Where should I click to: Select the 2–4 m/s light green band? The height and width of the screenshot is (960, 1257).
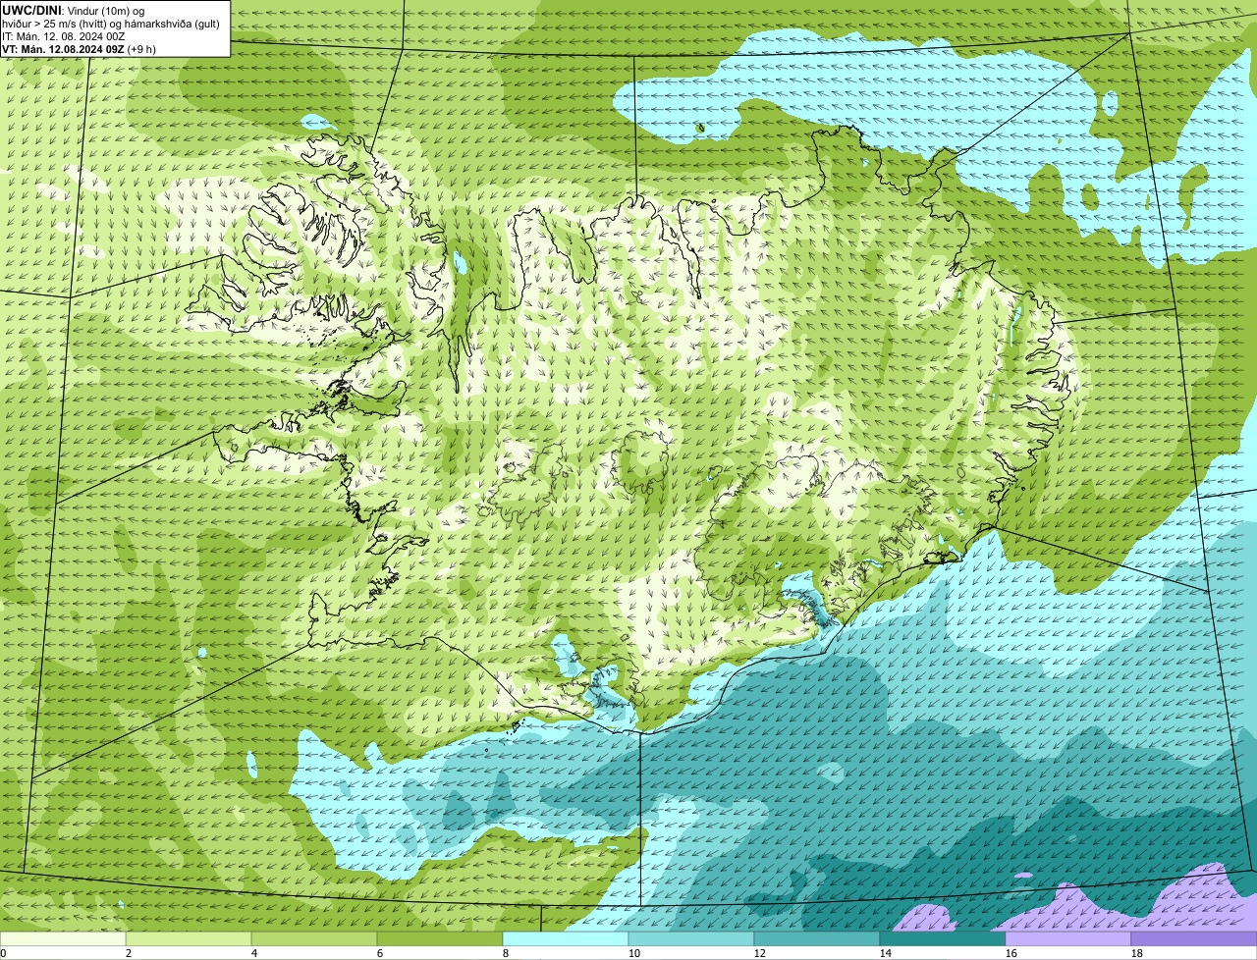(189, 938)
